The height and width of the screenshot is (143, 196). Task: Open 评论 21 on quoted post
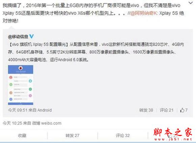pyautogui.click(x=166, y=110)
